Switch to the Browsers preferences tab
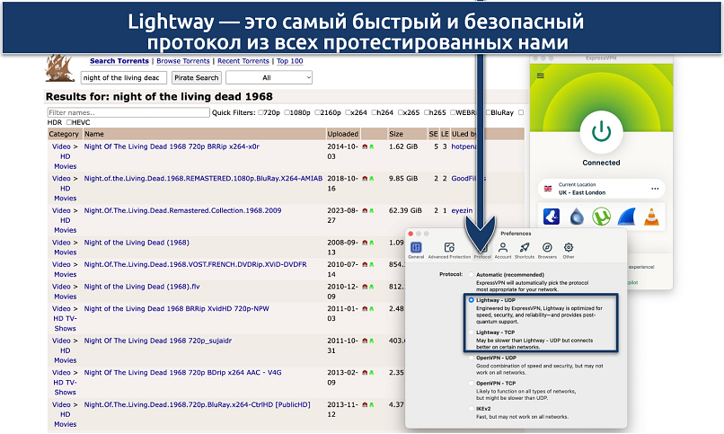Image resolution: width=724 pixels, height=434 pixels. click(x=547, y=249)
